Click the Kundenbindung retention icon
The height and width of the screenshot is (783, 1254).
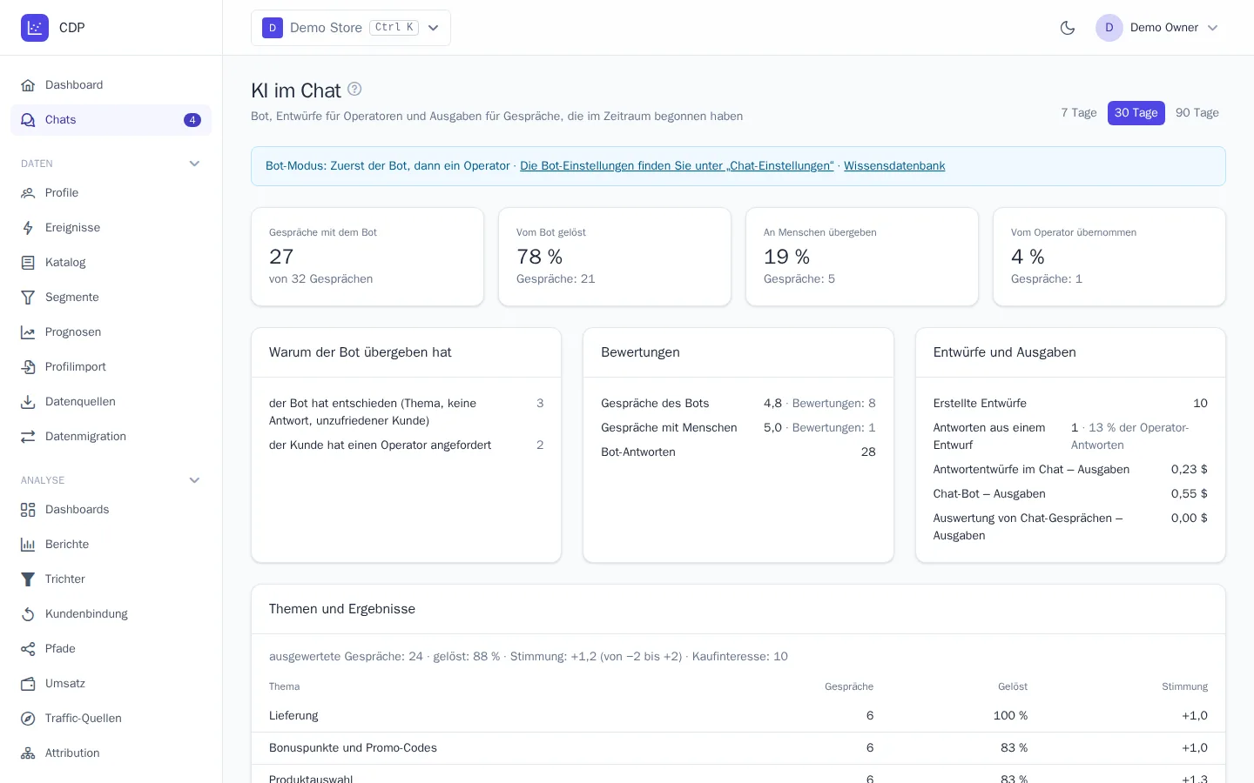click(28, 614)
